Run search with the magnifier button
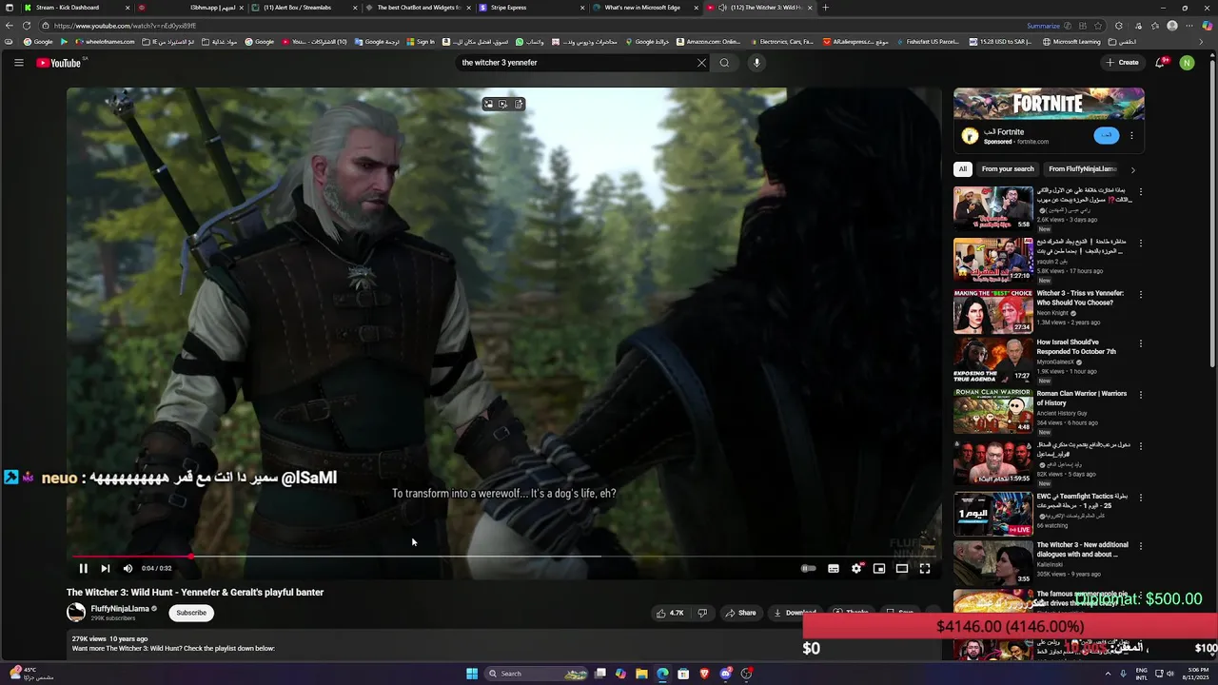1218x685 pixels. 724,63
